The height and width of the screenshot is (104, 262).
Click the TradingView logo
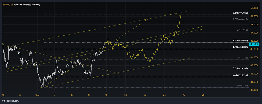(x=10, y=101)
